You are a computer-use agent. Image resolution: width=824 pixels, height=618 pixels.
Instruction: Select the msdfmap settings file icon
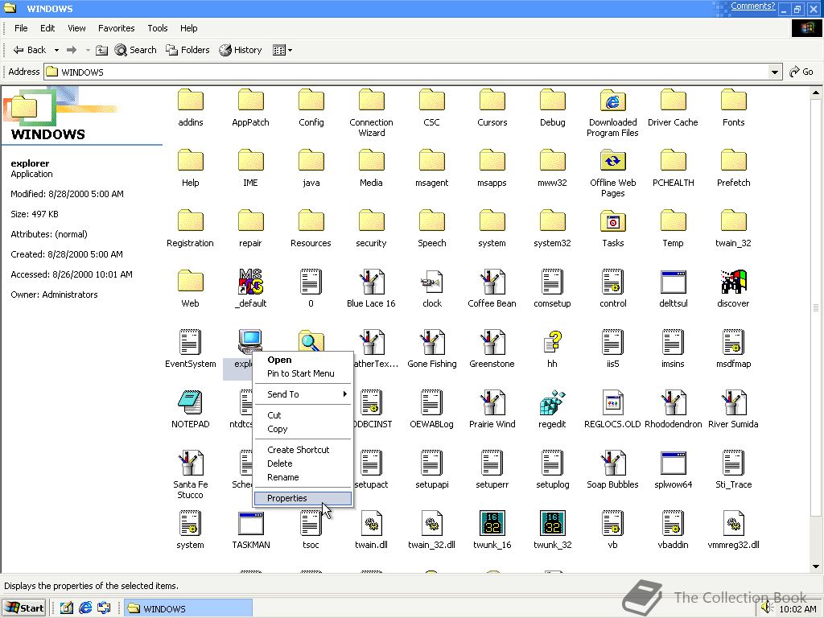click(x=733, y=343)
